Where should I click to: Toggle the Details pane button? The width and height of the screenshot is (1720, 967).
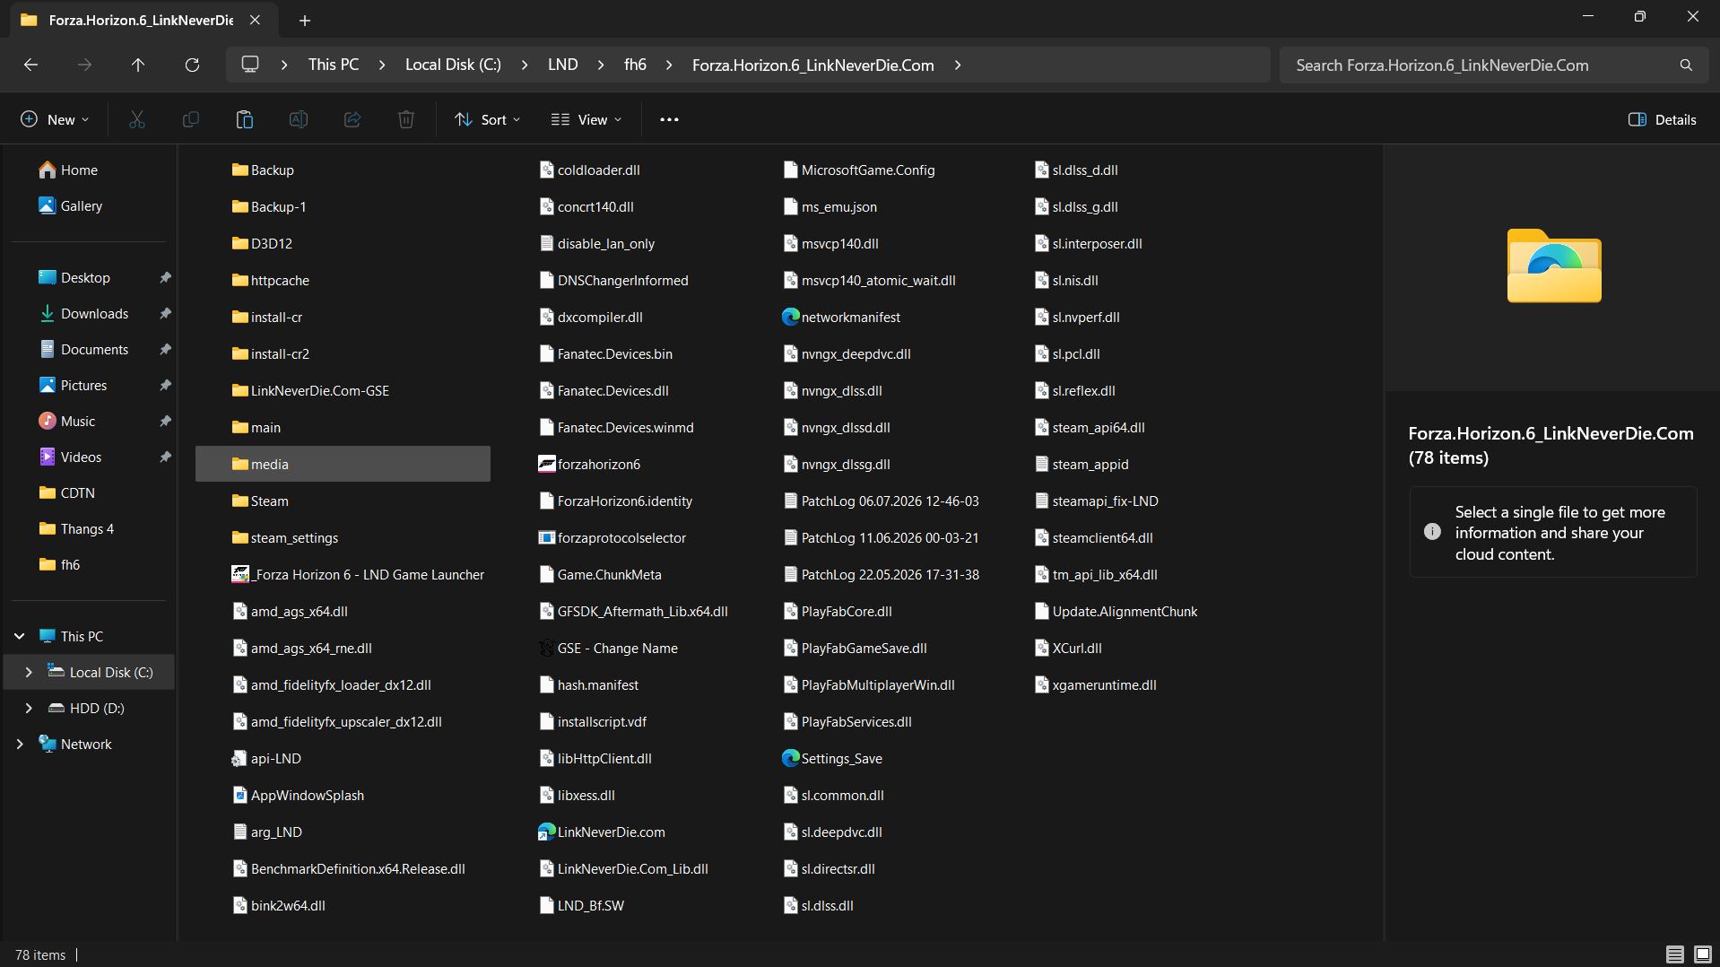pos(1662,119)
